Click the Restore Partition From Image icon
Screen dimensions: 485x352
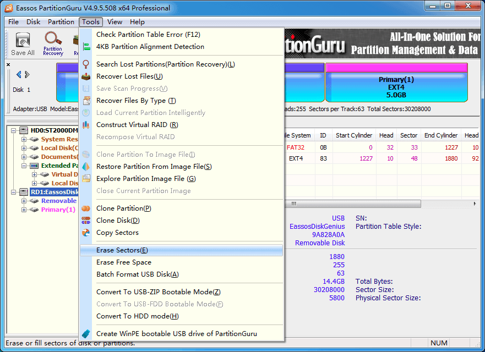click(x=86, y=167)
